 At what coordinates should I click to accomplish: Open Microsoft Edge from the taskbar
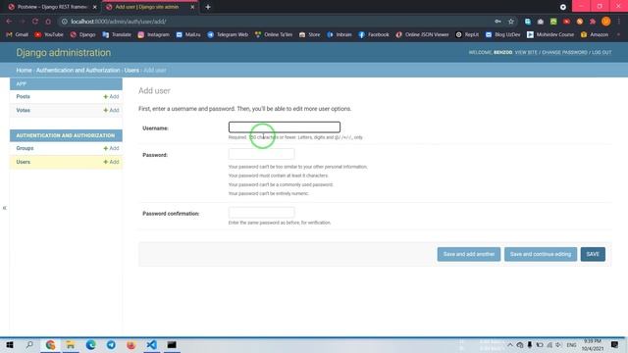pyautogui.click(x=91, y=344)
